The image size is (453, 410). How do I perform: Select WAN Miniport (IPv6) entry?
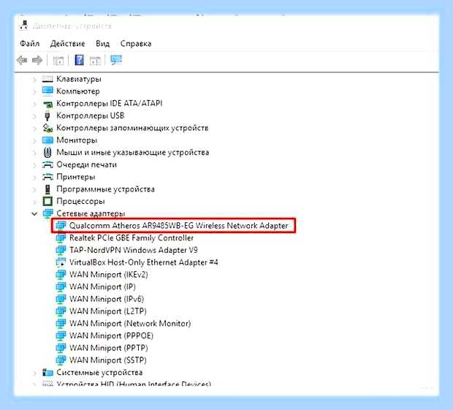(x=107, y=299)
